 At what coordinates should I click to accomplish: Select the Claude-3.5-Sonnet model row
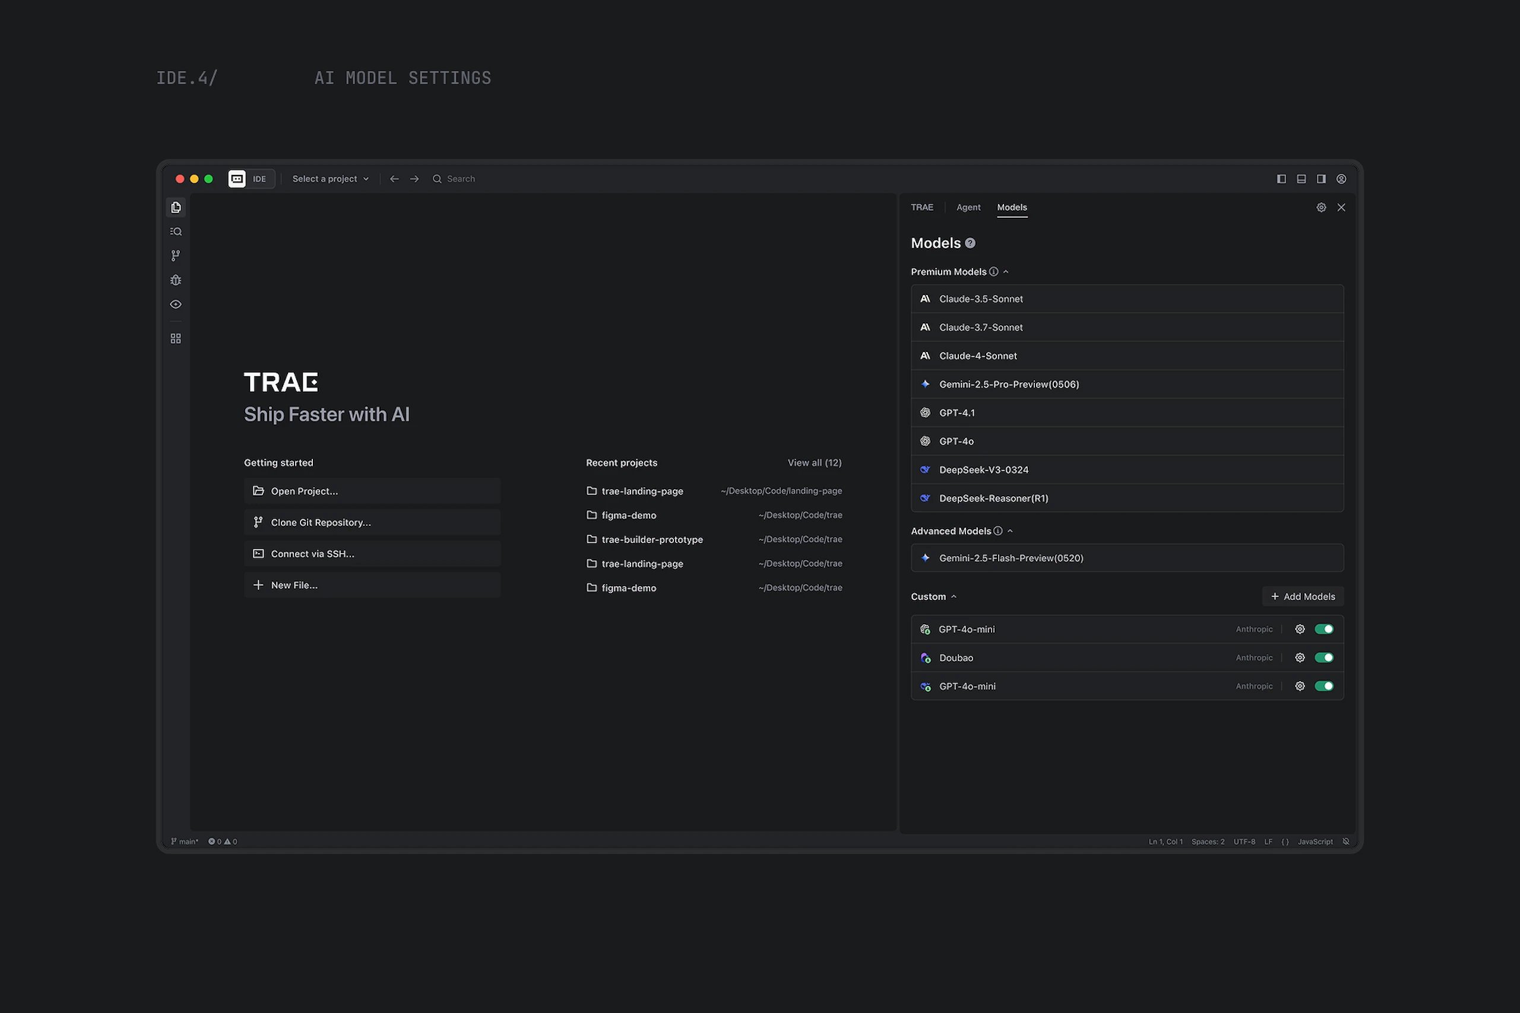click(x=1127, y=299)
